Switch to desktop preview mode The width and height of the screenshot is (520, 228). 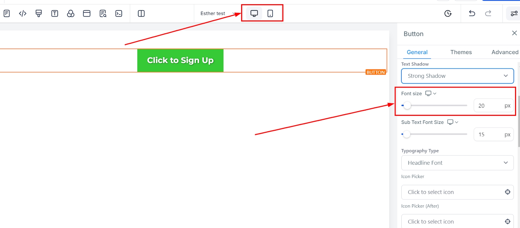pyautogui.click(x=254, y=13)
